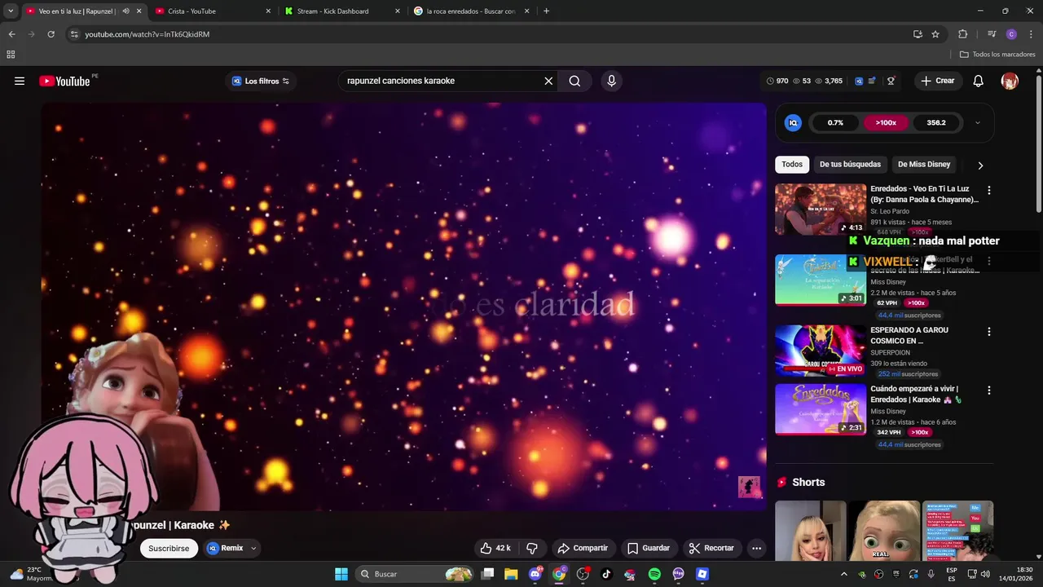The image size is (1043, 587).
Task: Click blue vidIQ logo in score panel
Action: 793,123
